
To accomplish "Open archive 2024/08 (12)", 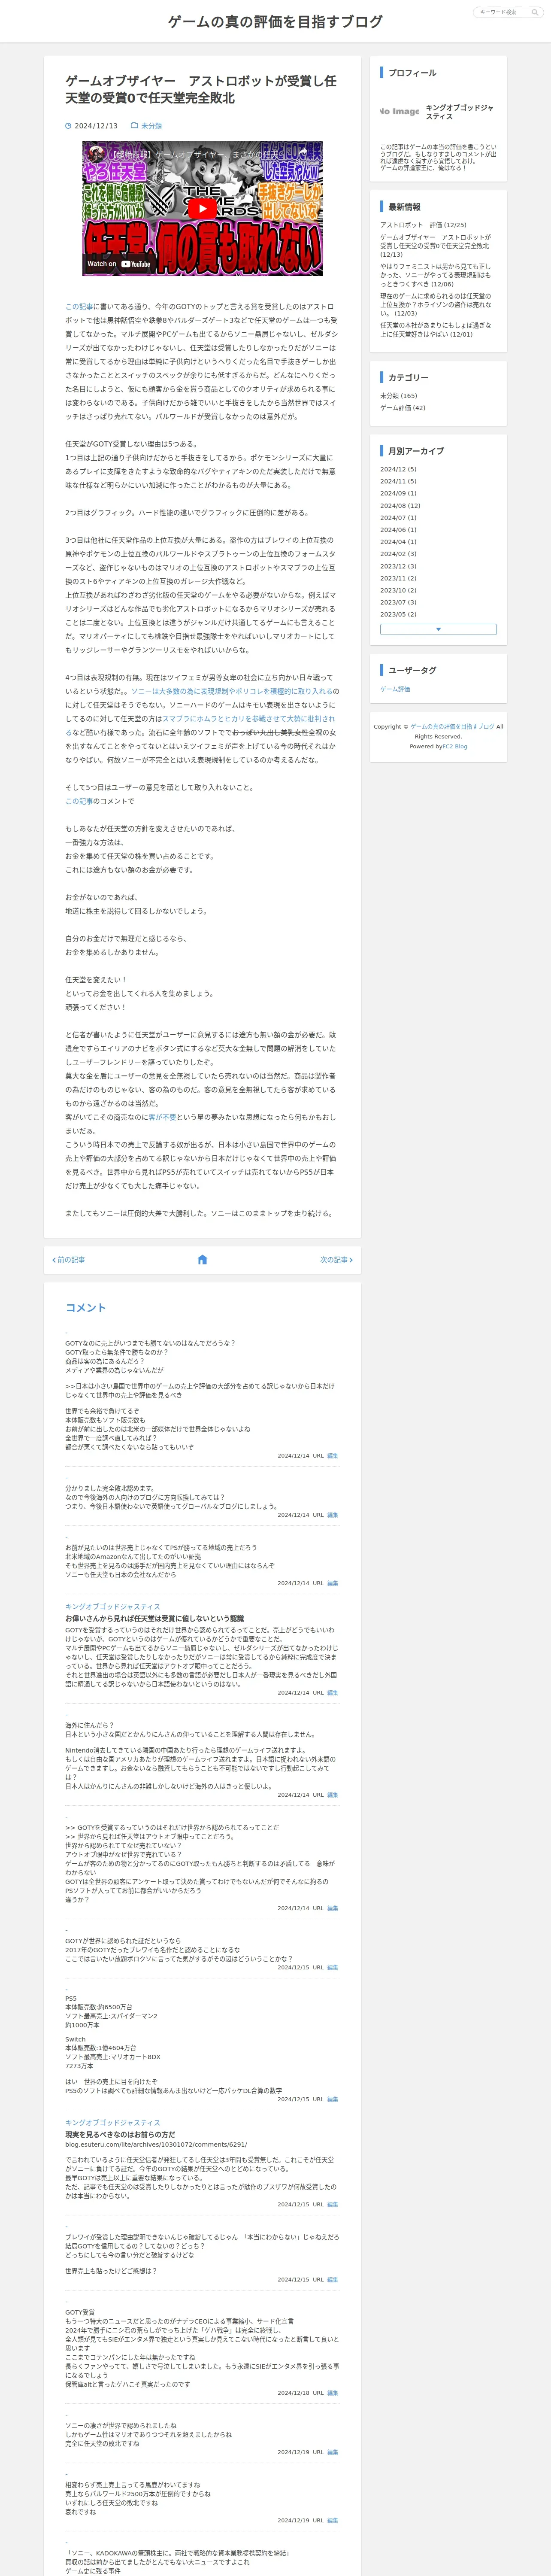I will [400, 506].
